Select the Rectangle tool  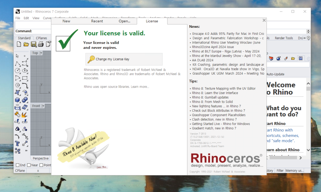coord(25,78)
